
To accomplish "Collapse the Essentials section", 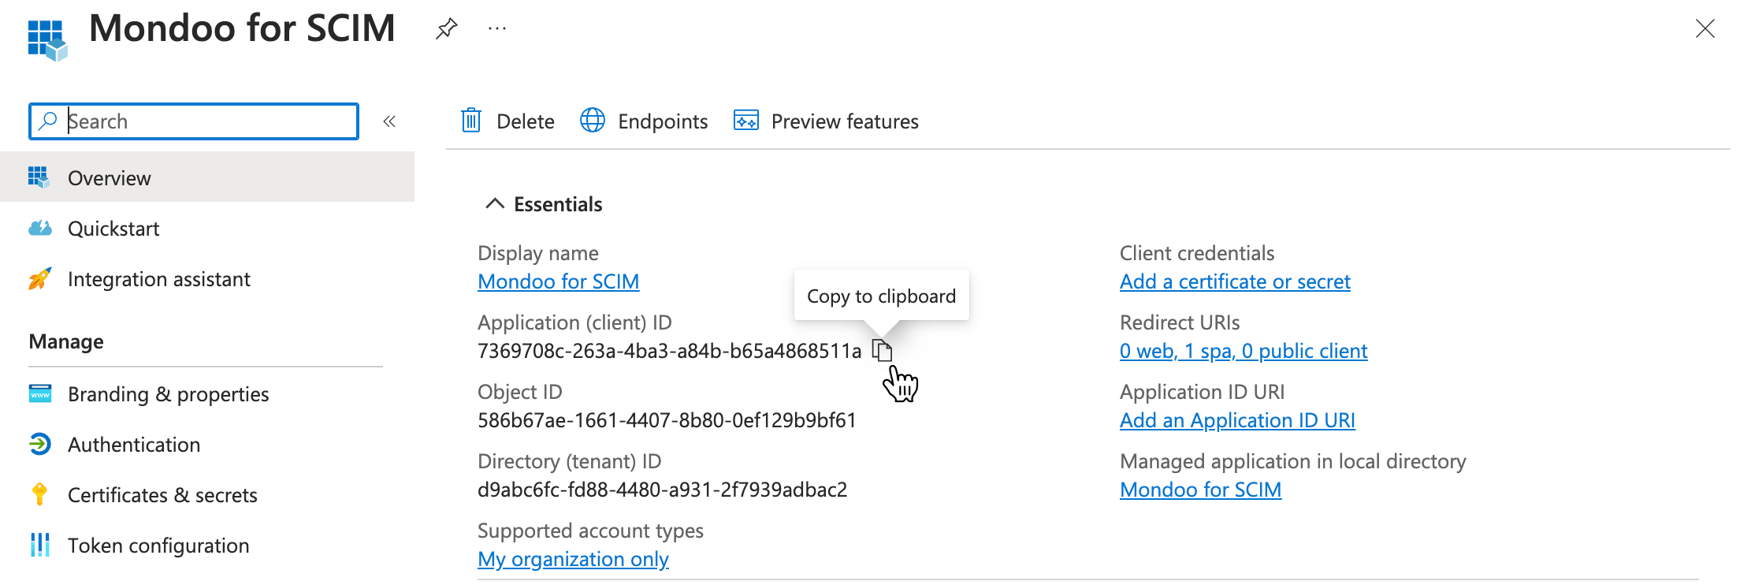I will click(x=495, y=204).
